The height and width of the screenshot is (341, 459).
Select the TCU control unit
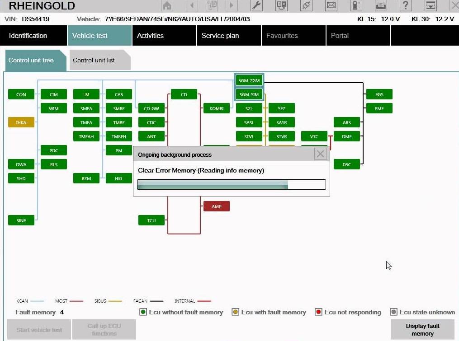pyautogui.click(x=151, y=220)
